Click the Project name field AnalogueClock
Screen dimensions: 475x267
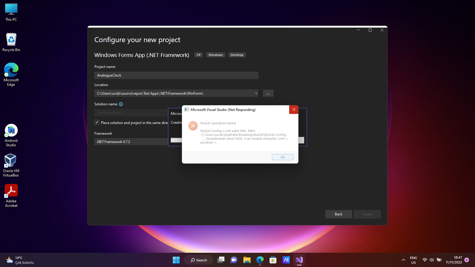pos(176,75)
